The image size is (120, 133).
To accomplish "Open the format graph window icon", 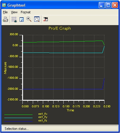I will [46, 19].
